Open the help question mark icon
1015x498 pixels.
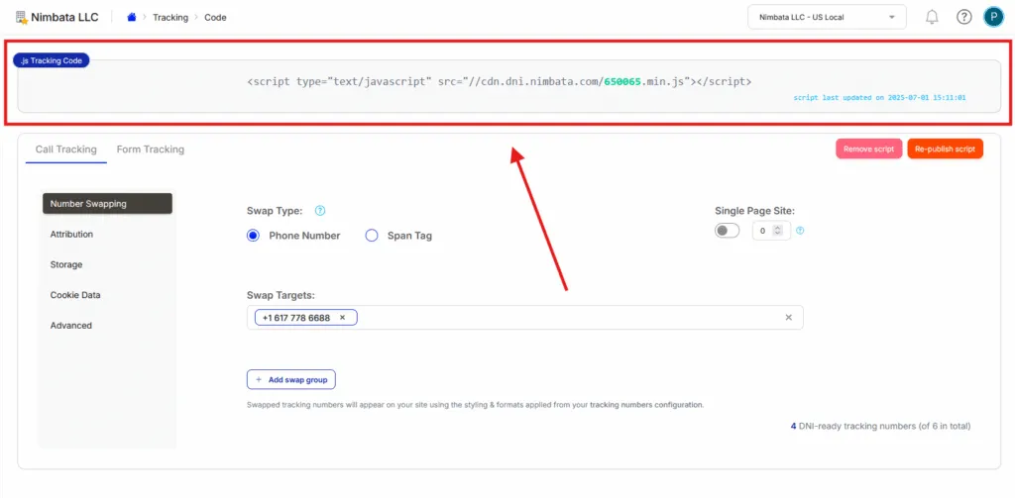pos(963,18)
